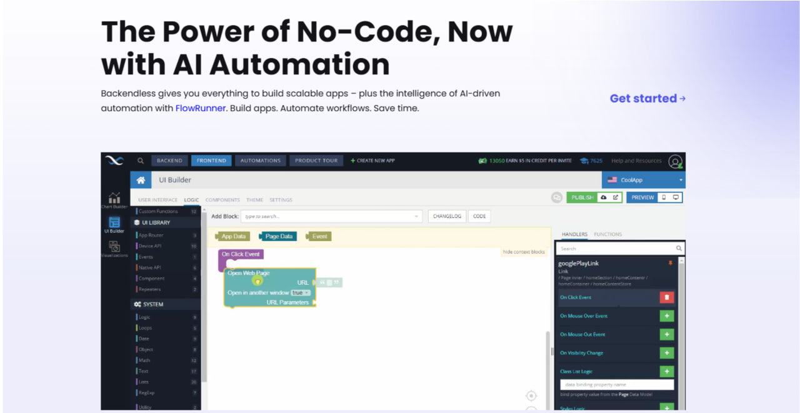Select the Event context block
Image resolution: width=800 pixels, height=413 pixels.
point(319,236)
